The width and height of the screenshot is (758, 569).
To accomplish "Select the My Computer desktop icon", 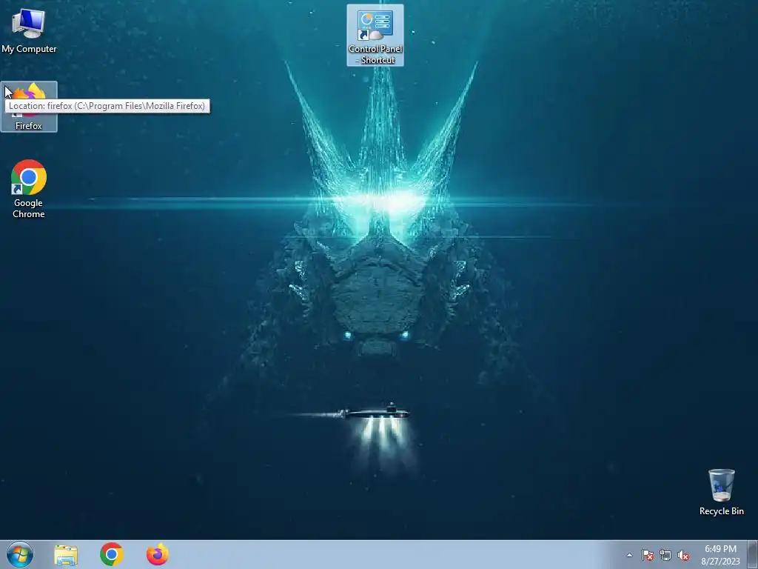I will click(x=29, y=31).
